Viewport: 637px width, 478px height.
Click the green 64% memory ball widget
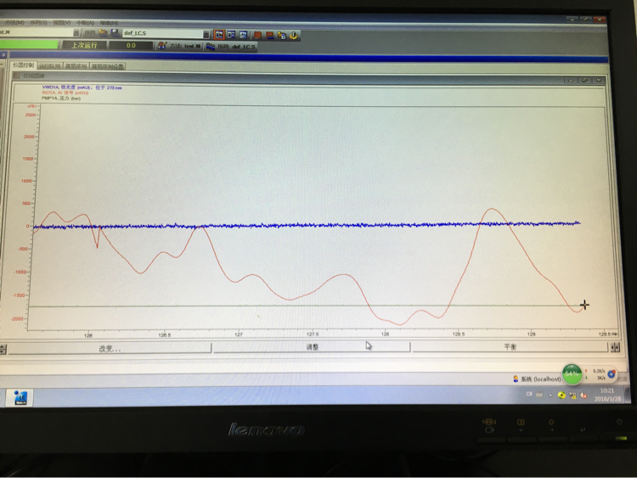click(x=572, y=374)
